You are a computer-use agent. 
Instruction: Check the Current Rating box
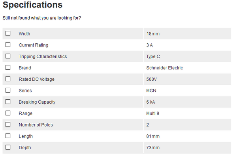8,45
